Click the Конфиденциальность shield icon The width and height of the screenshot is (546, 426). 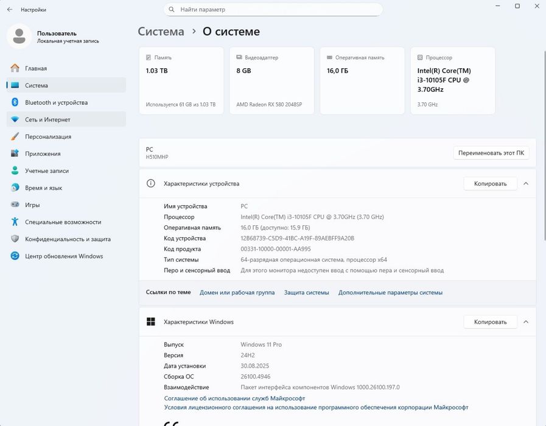15,239
